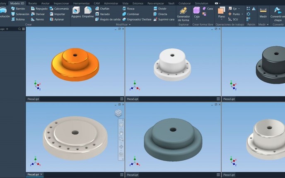Image resolution: width=285 pixels, height=178 pixels.
Task: Select the Combinar tool
Action: tap(130, 14)
